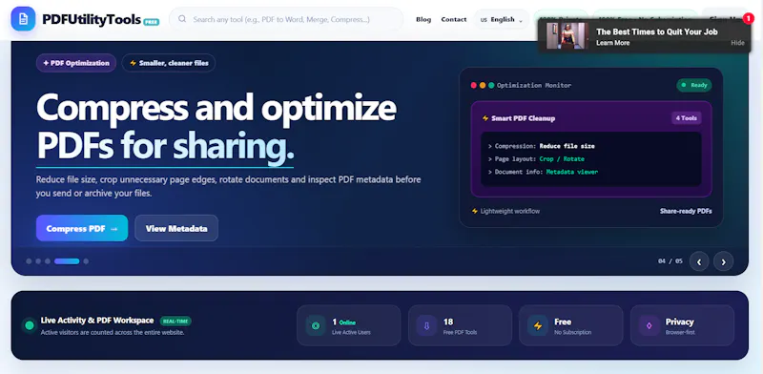The height and width of the screenshot is (374, 763).
Task: Click Share-ready PDFs text
Action: (686, 211)
